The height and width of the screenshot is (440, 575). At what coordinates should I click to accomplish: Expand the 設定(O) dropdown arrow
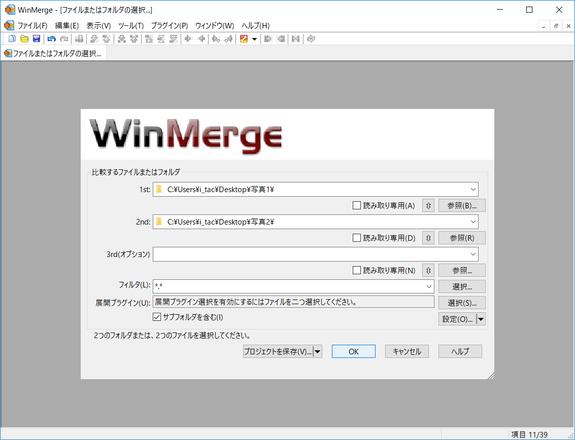click(x=481, y=319)
